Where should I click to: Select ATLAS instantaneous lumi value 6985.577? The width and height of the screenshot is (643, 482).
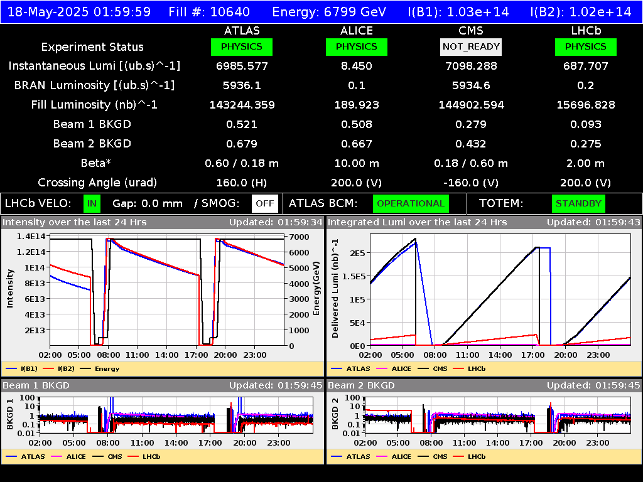242,66
